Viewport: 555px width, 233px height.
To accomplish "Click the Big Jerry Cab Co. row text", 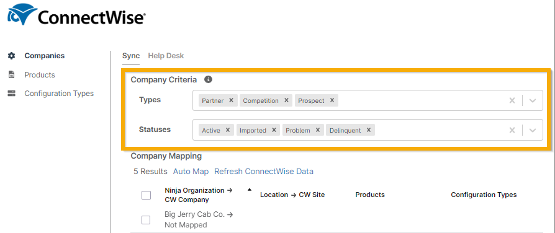I will 199,219.
